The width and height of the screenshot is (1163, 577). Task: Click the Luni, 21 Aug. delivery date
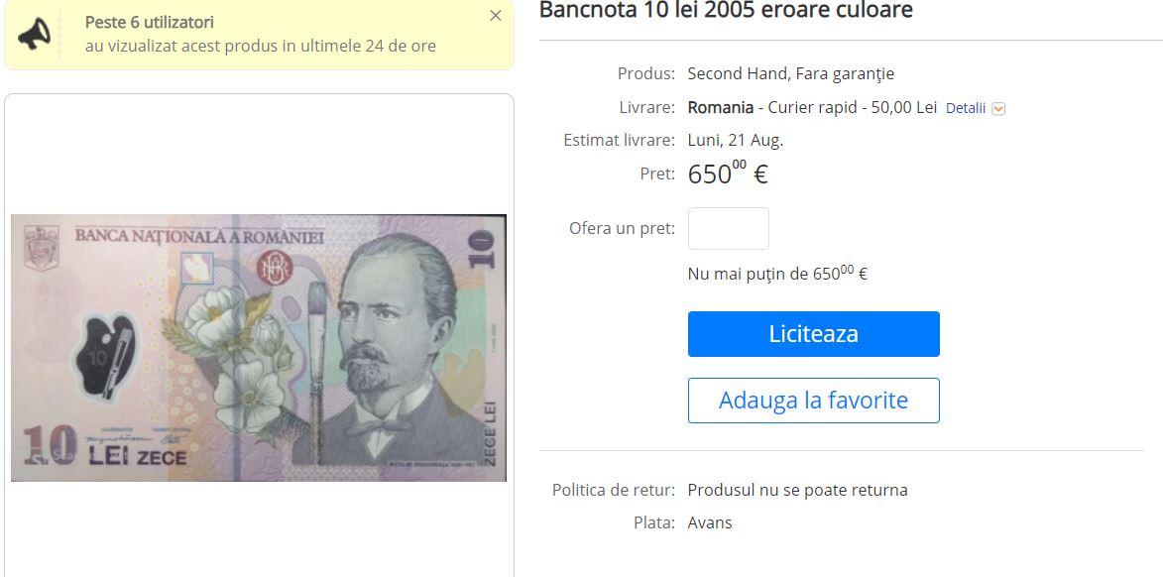(735, 140)
